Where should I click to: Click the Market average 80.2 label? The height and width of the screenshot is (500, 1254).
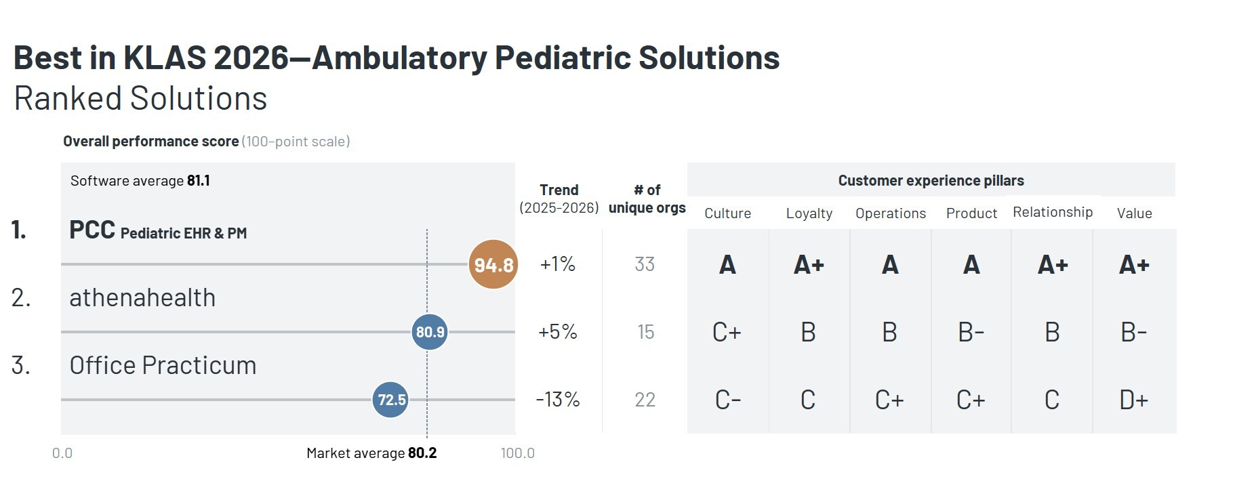click(371, 453)
